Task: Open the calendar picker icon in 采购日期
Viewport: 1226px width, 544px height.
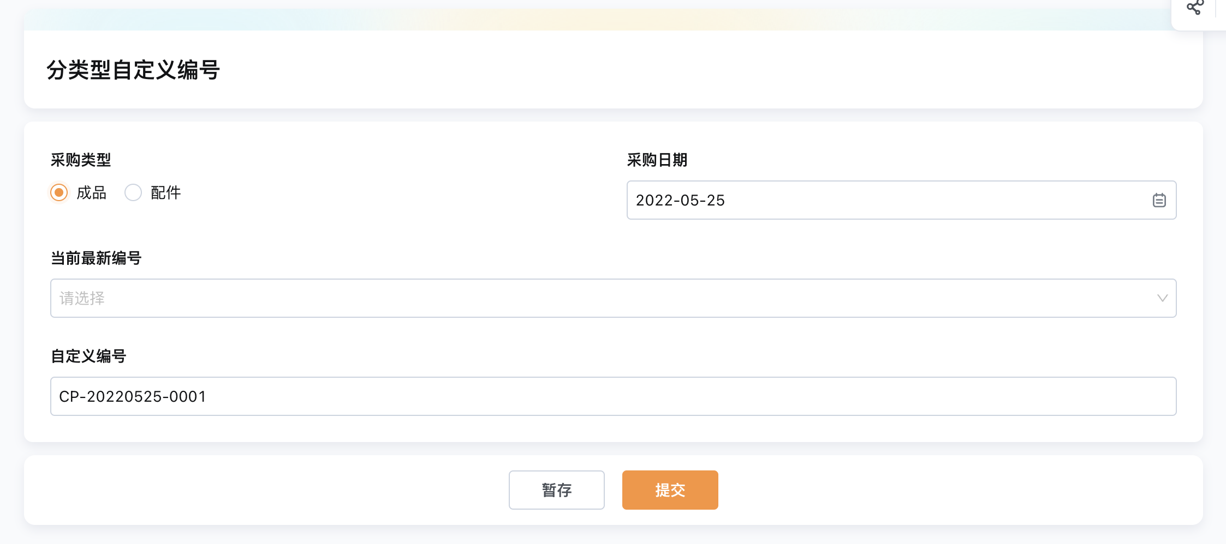Action: tap(1159, 200)
